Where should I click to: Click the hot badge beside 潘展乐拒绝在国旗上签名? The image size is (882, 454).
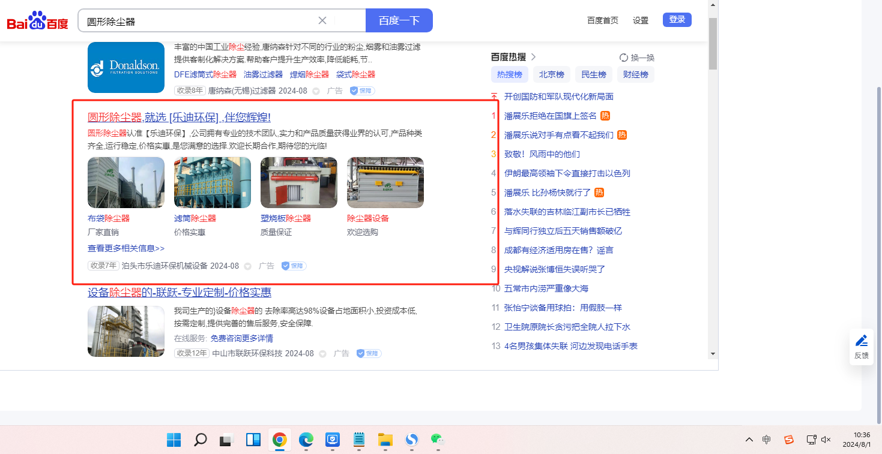pyautogui.click(x=605, y=116)
